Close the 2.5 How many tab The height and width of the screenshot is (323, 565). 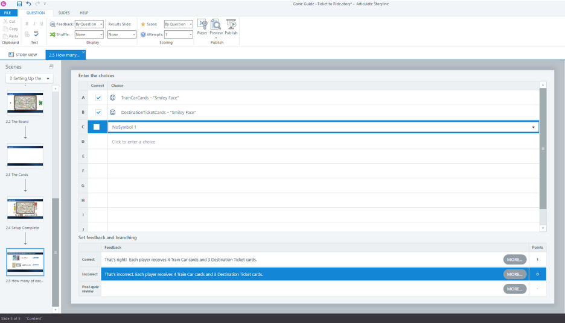point(83,52)
